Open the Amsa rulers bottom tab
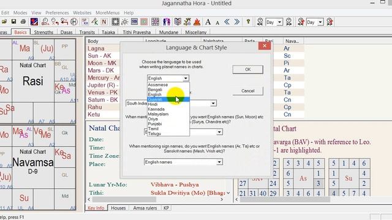The height and width of the screenshot is (220, 392). [x=145, y=208]
